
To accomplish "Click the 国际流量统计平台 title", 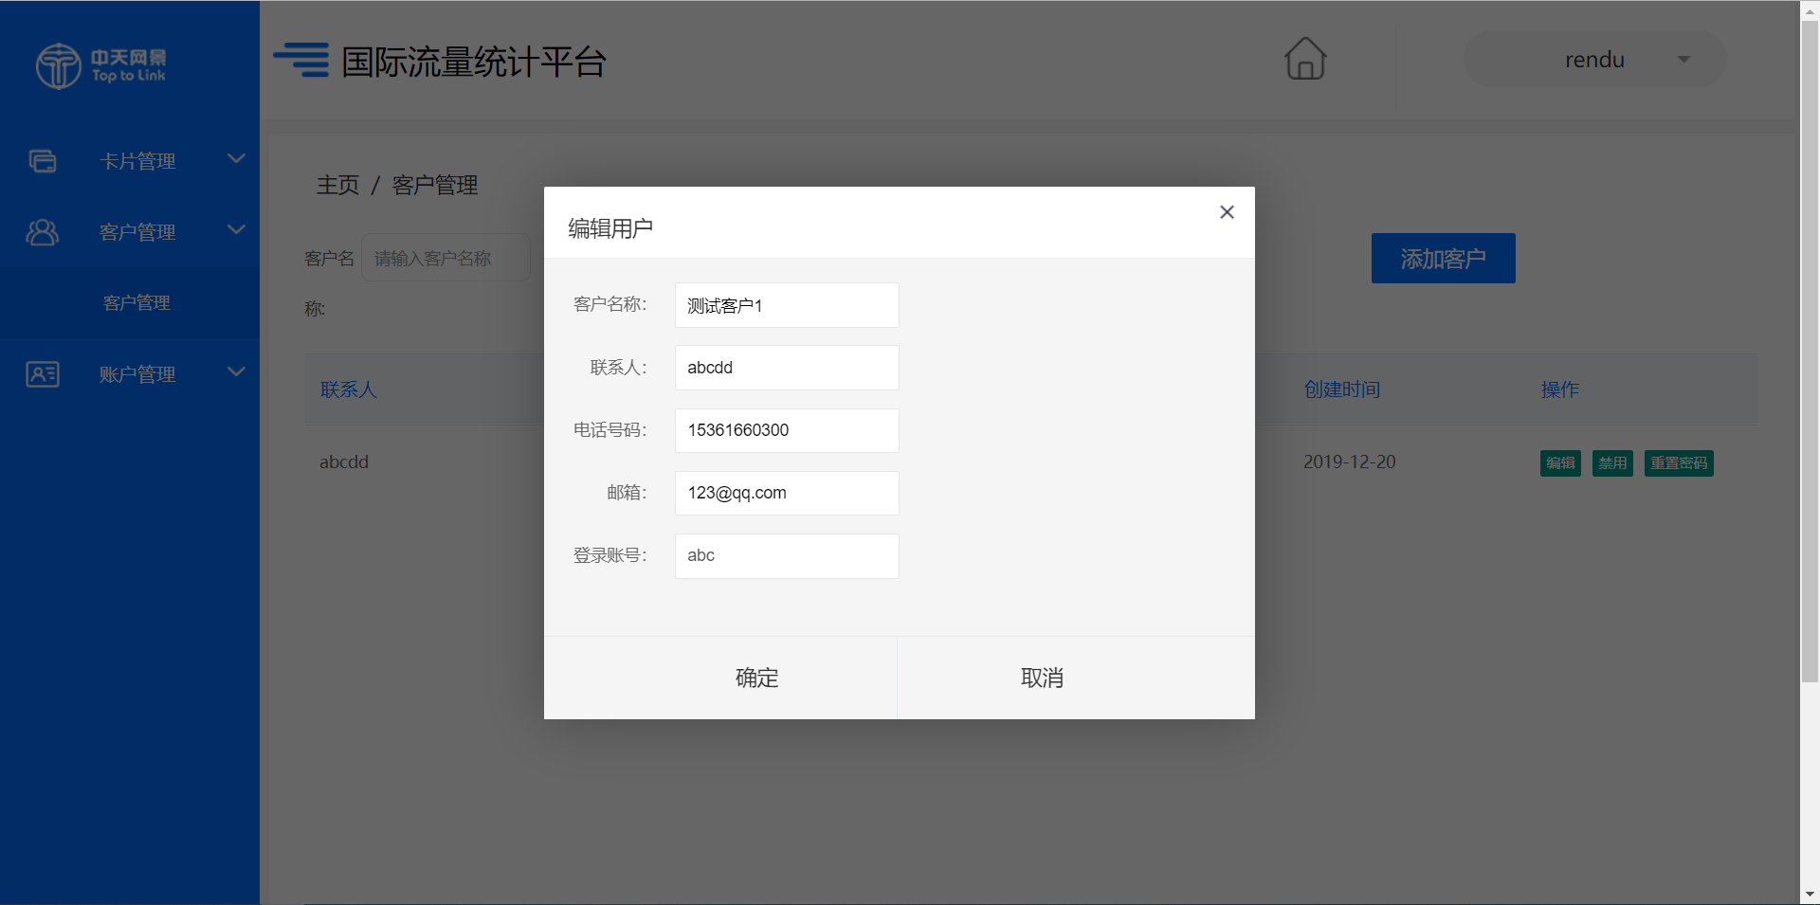I will click(474, 62).
